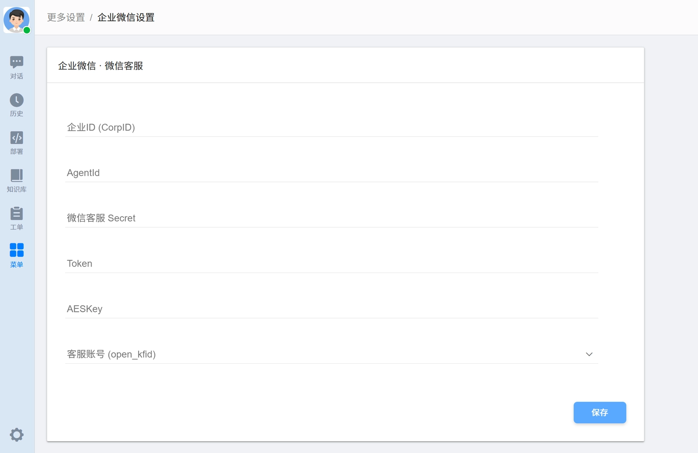The height and width of the screenshot is (453, 698).
Task: Click the user avatar at top of sidebar
Action: pos(17,20)
